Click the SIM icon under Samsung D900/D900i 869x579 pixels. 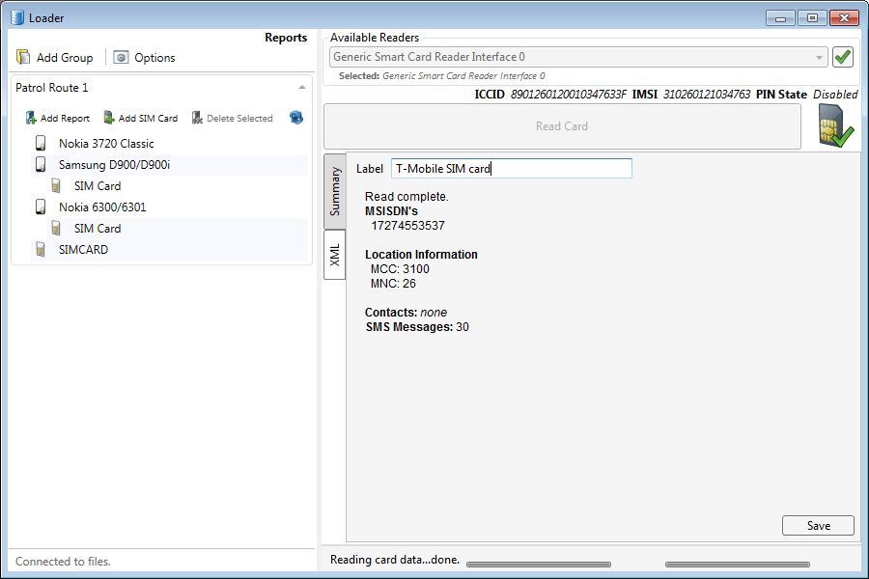(x=56, y=185)
